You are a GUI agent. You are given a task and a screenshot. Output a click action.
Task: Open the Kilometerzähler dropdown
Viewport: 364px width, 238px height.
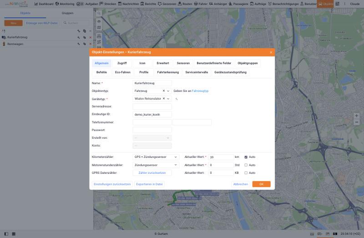[156, 157]
